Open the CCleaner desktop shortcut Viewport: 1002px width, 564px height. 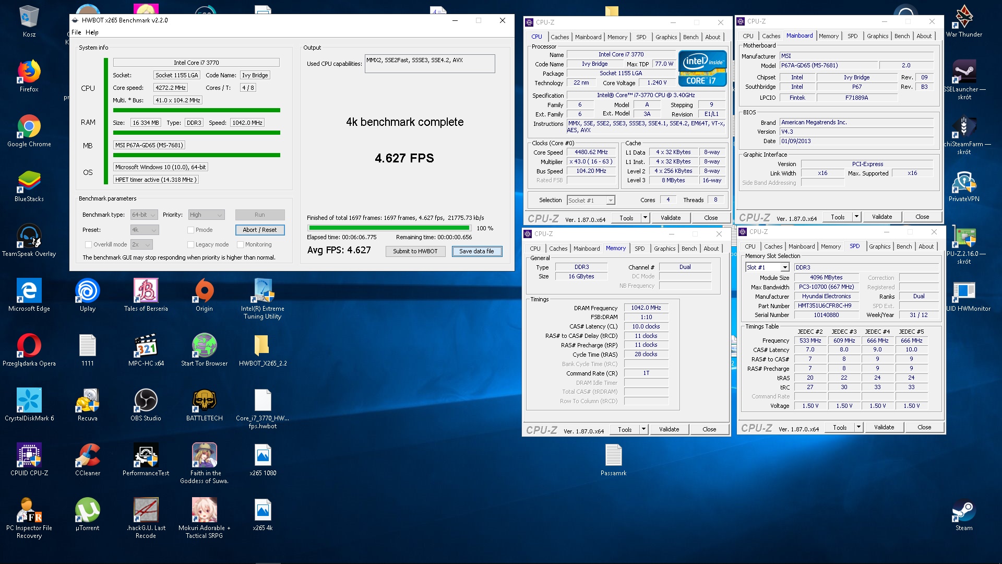point(88,460)
